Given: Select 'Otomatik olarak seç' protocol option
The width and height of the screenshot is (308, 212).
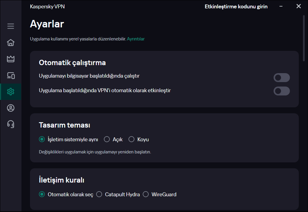Looking at the screenshot, I should pos(66,194).
